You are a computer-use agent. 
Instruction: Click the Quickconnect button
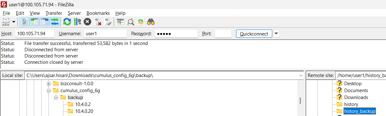[254, 34]
